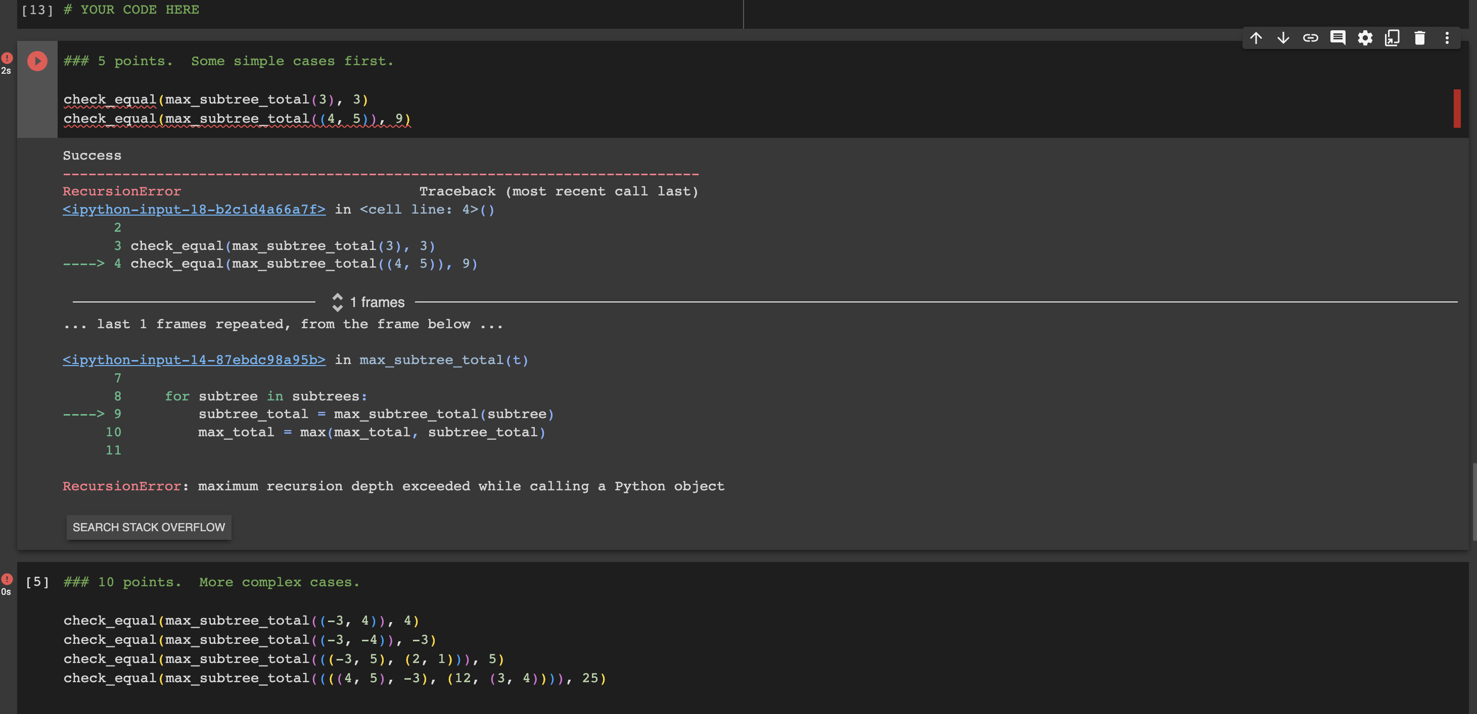Move the selected cell up

(x=1256, y=38)
